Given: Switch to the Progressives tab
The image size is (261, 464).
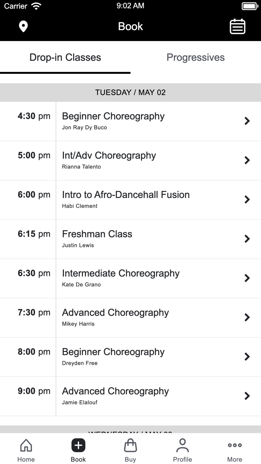Looking at the screenshot, I should pos(195,57).
